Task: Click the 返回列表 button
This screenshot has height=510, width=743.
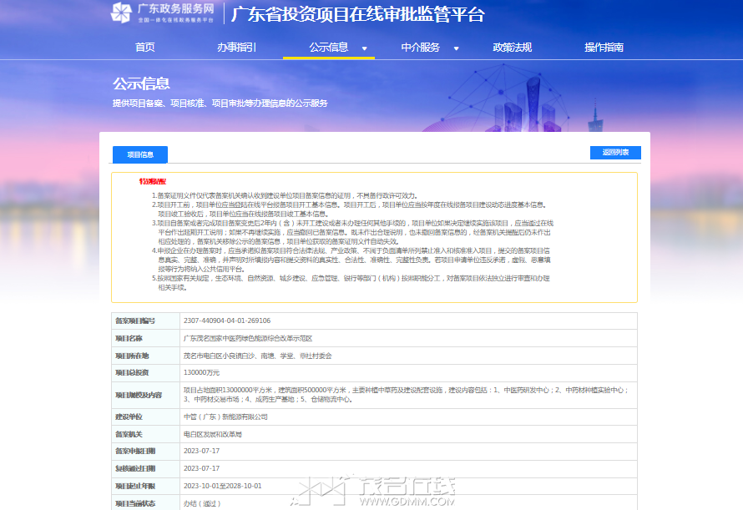Action: 615,153
